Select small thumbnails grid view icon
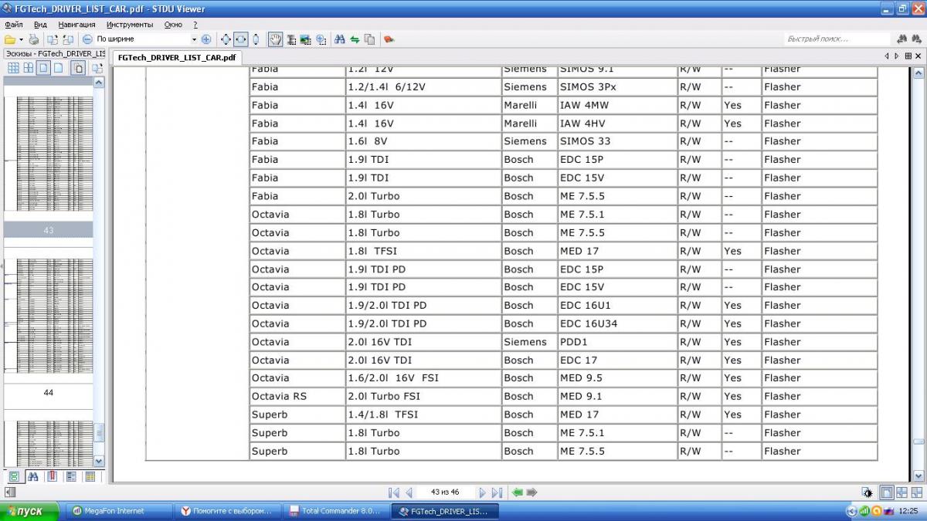927x521 pixels. (13, 68)
